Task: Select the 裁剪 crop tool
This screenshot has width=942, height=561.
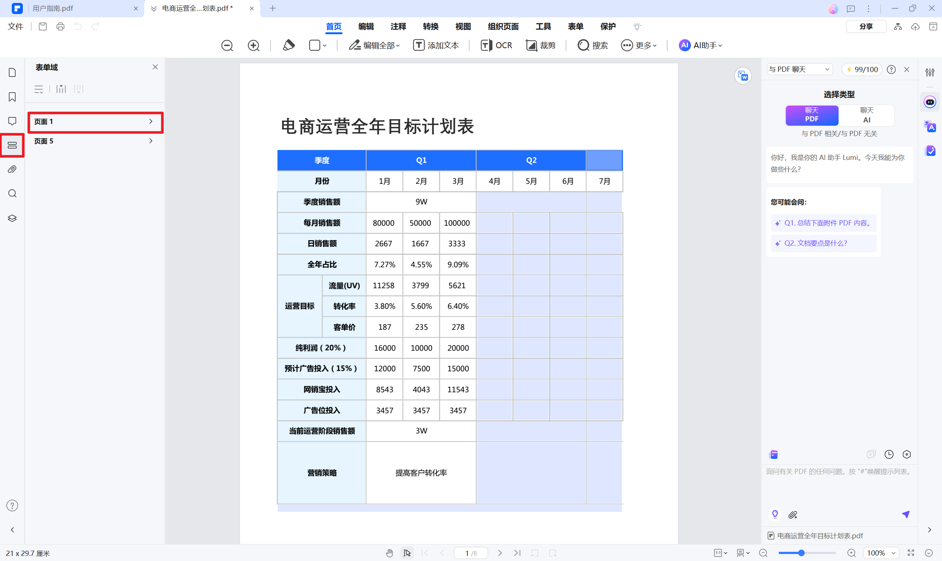Action: pyautogui.click(x=541, y=45)
